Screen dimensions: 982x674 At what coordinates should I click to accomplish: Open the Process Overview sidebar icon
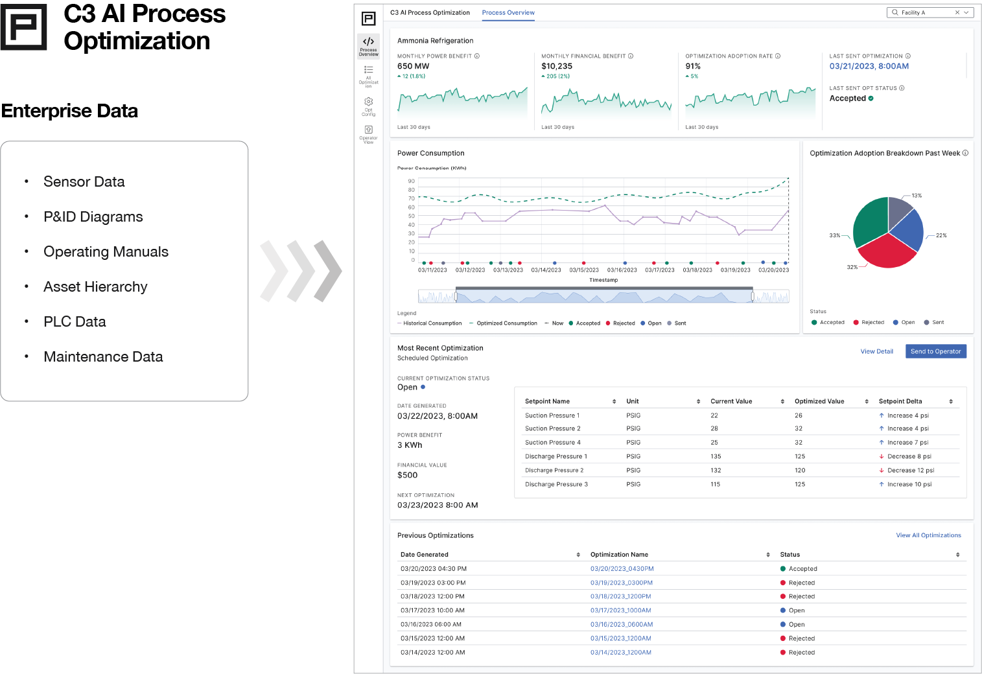(x=368, y=45)
